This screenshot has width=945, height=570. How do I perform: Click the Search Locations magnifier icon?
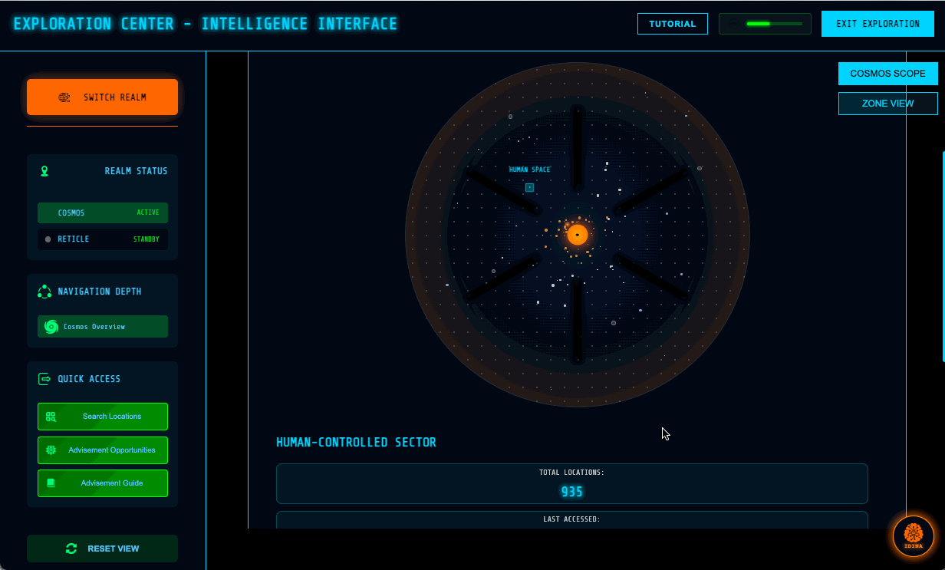click(x=51, y=417)
